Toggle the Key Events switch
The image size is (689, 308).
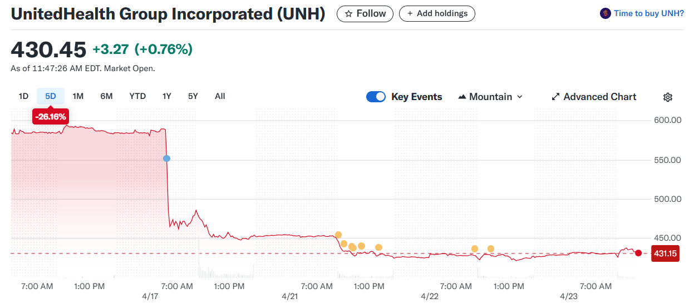[x=376, y=97]
